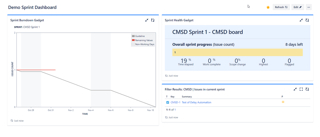The height and width of the screenshot is (137, 320).
Task: Refresh the Sprint Burndown Gadget
Action: point(153,20)
